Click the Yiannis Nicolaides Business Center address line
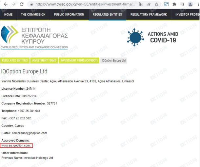Image resolution: width=200 pixels, height=167 pixels. coord(68,81)
